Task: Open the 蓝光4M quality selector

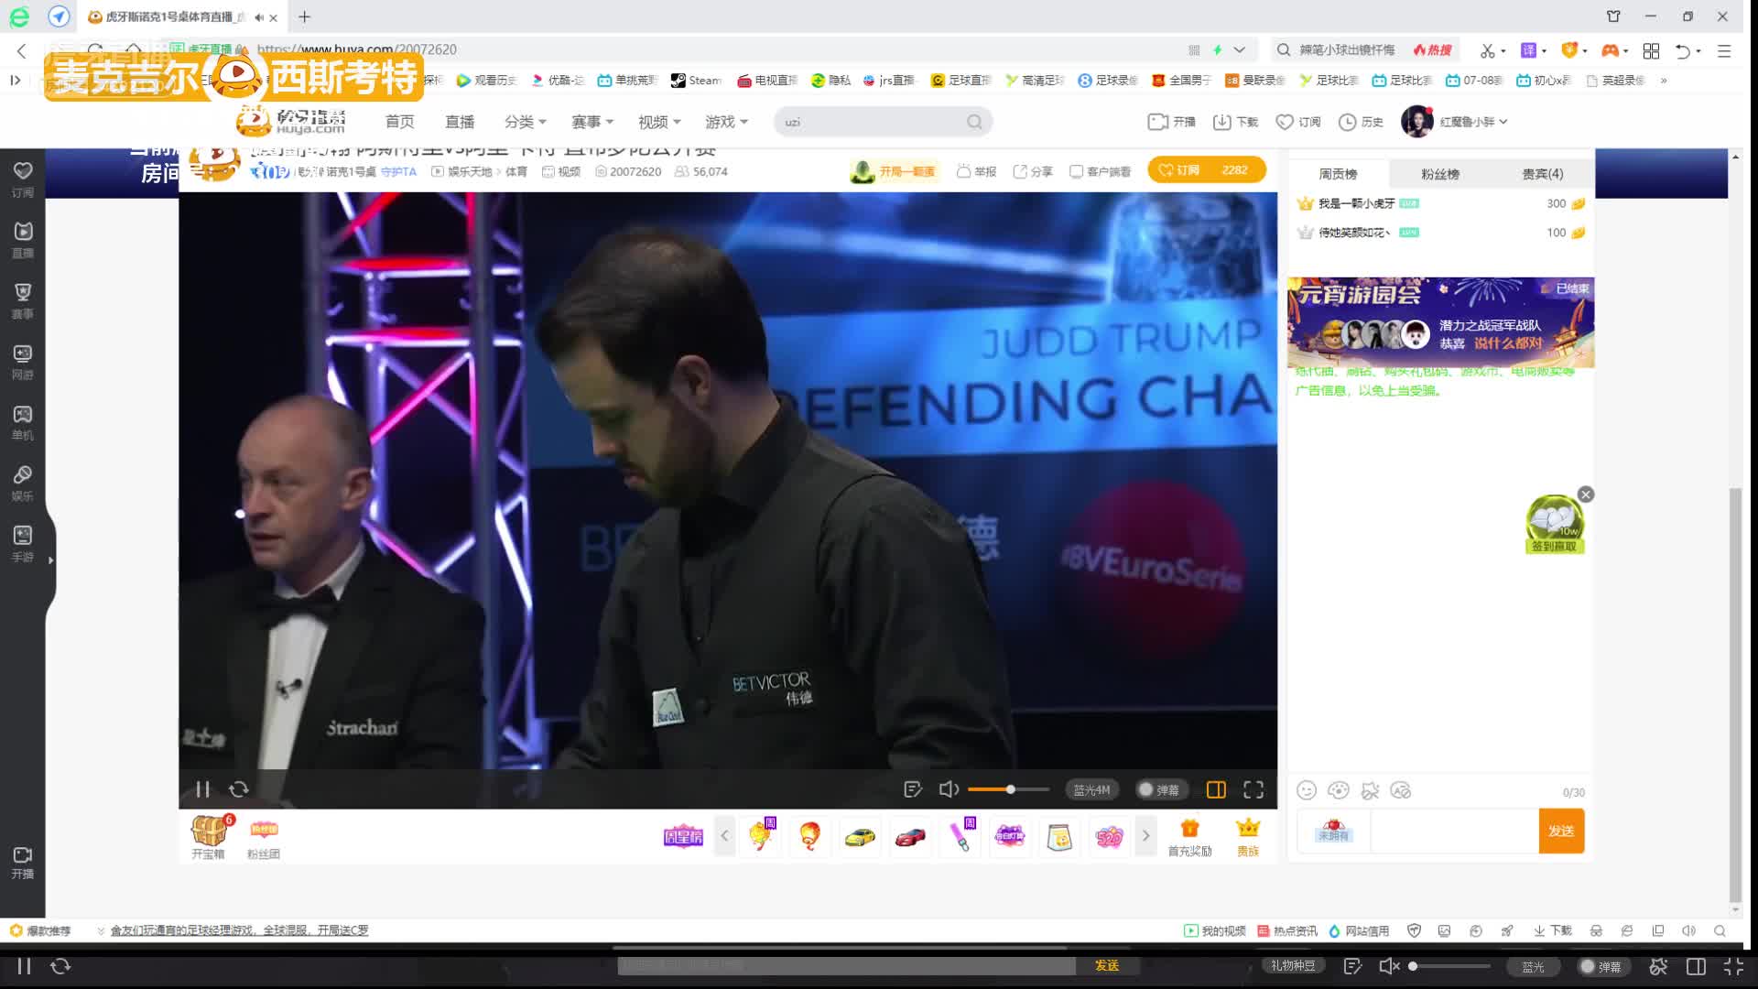Action: pos(1091,789)
